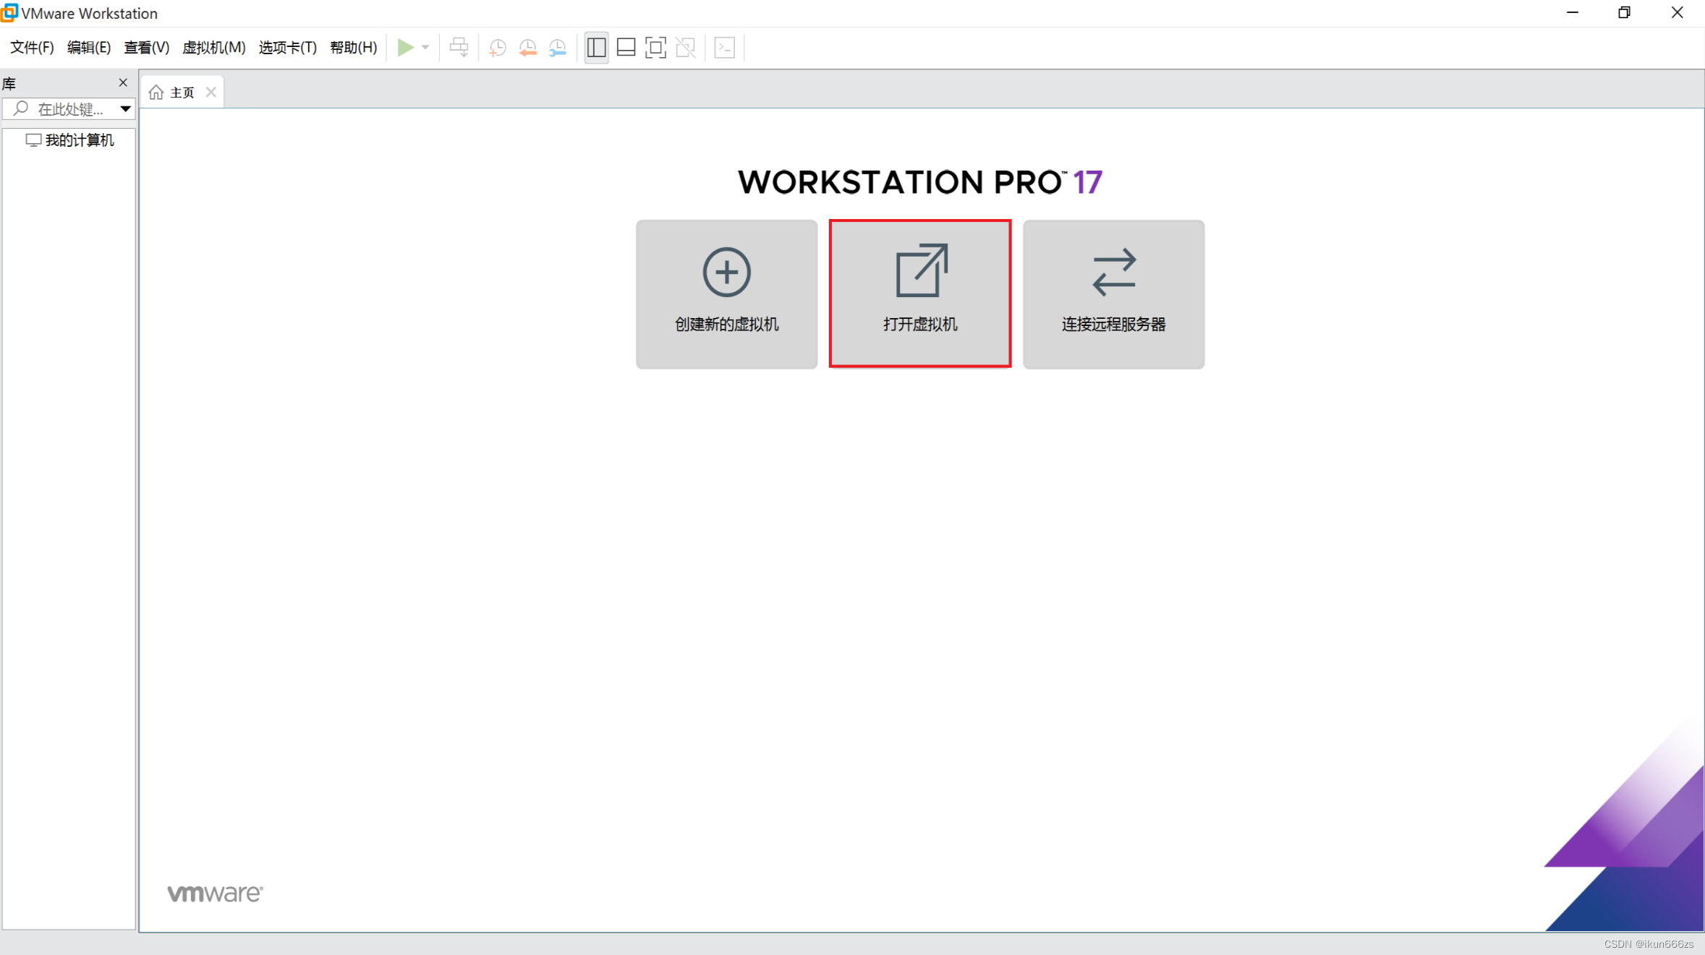
Task: Open the 虚拟机(M) menu
Action: (x=213, y=48)
